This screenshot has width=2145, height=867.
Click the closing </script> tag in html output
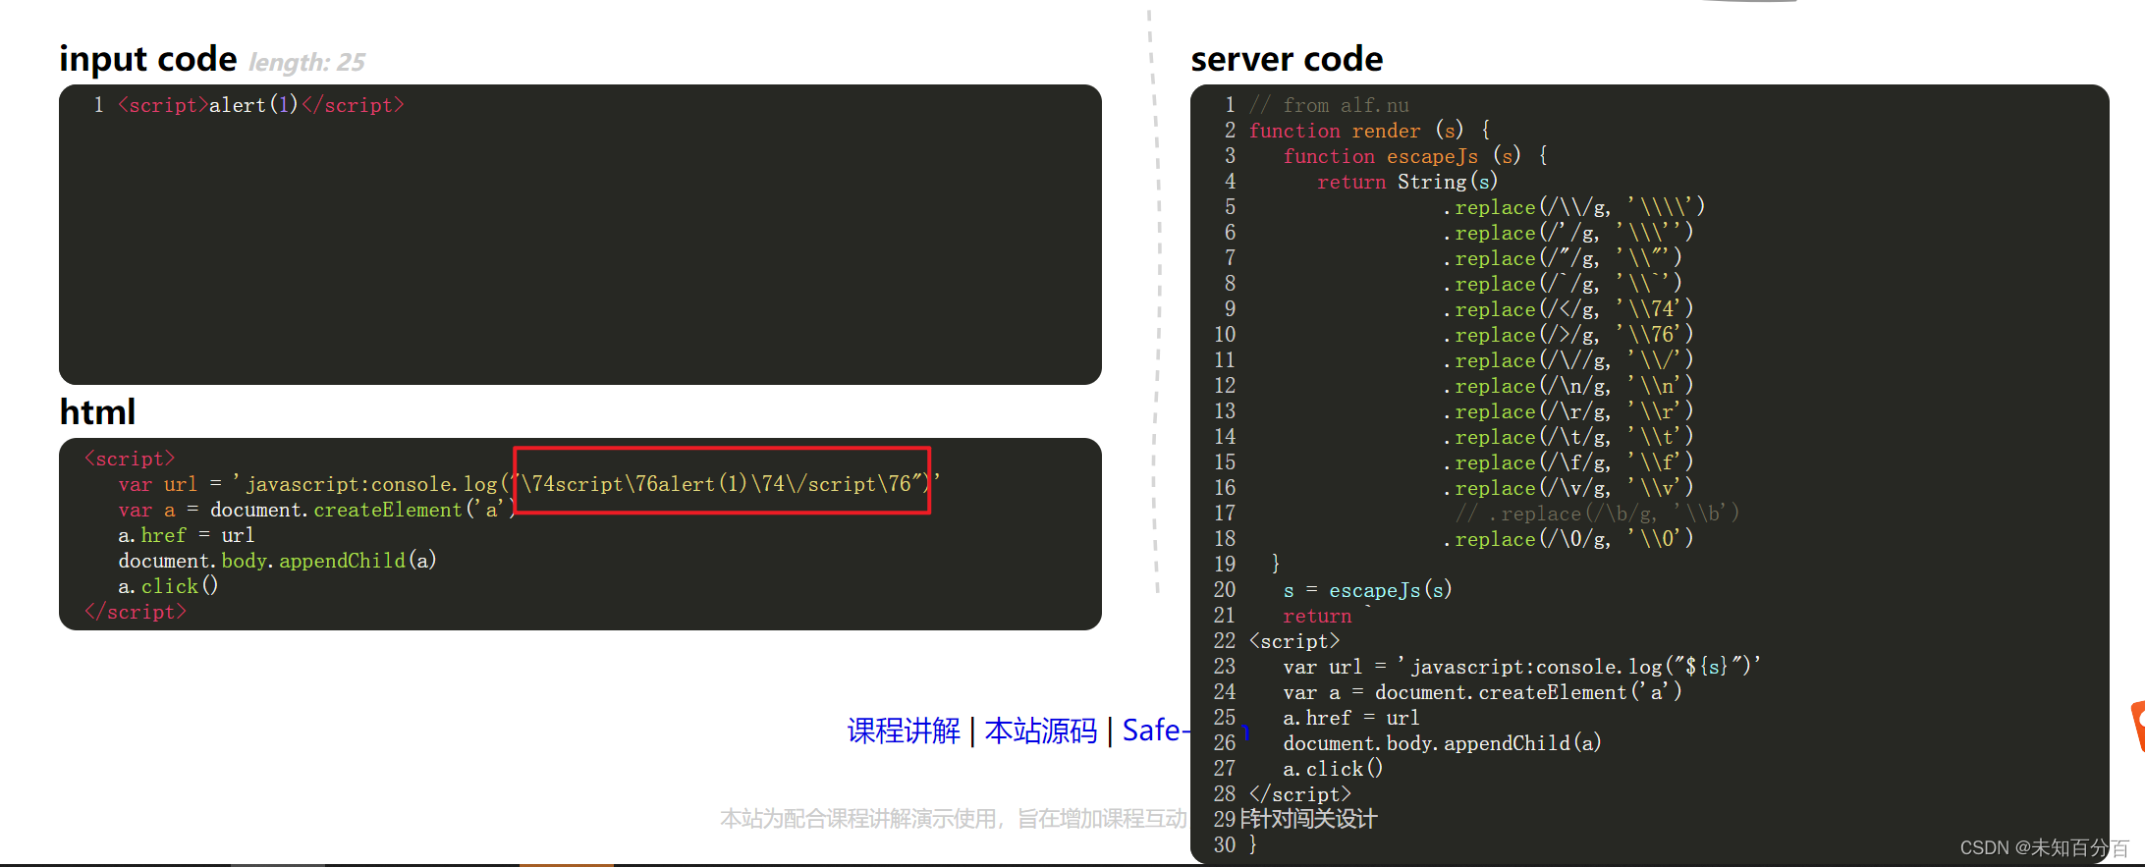pyautogui.click(x=136, y=612)
